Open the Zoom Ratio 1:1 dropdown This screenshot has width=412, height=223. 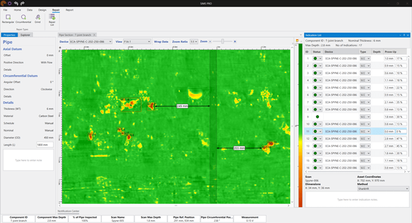pos(194,42)
